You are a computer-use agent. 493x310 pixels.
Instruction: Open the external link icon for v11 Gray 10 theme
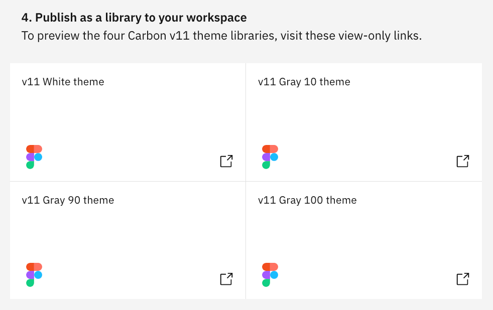click(462, 161)
